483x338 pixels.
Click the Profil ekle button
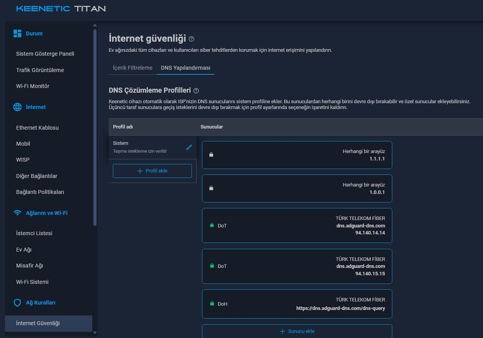pyautogui.click(x=152, y=171)
